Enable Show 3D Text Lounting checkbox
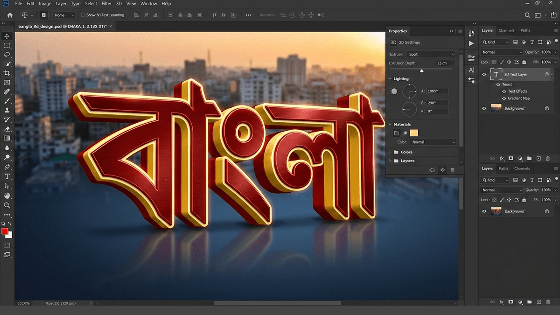The image size is (560, 315). [83, 15]
